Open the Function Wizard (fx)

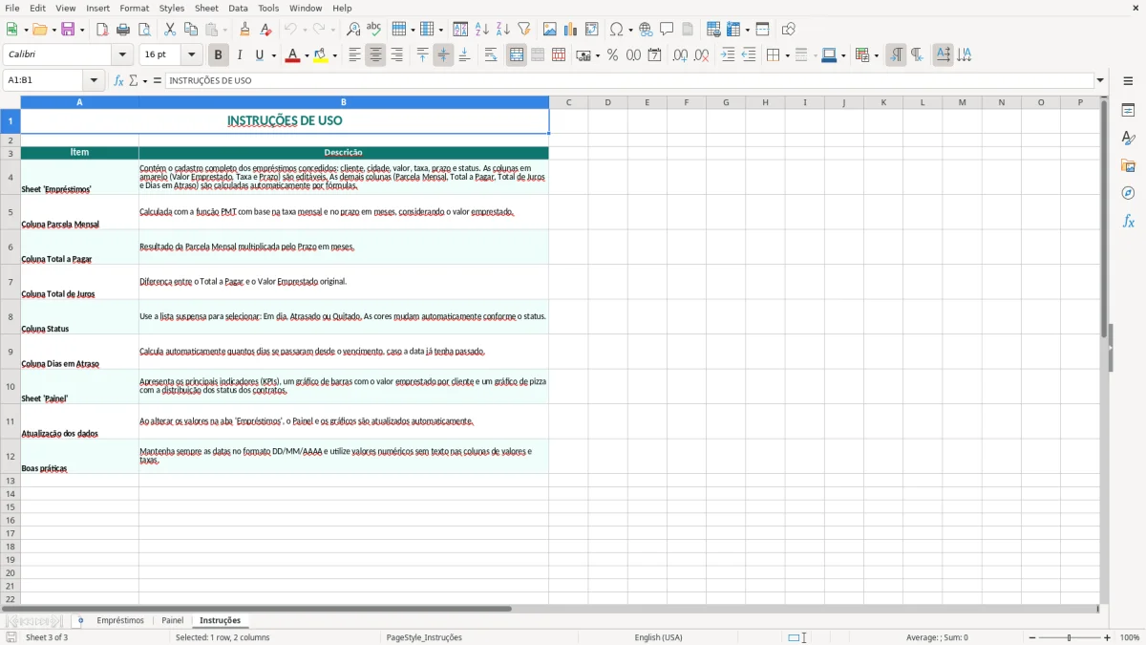(x=119, y=81)
